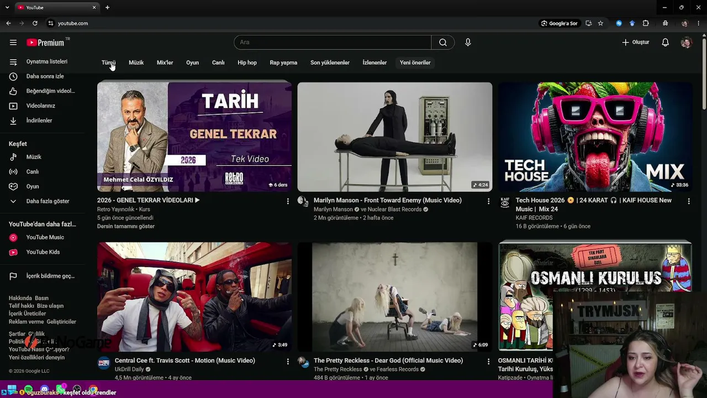Go to YouTube Premium home logo
Screen dimensions: 707x398
(45, 43)
